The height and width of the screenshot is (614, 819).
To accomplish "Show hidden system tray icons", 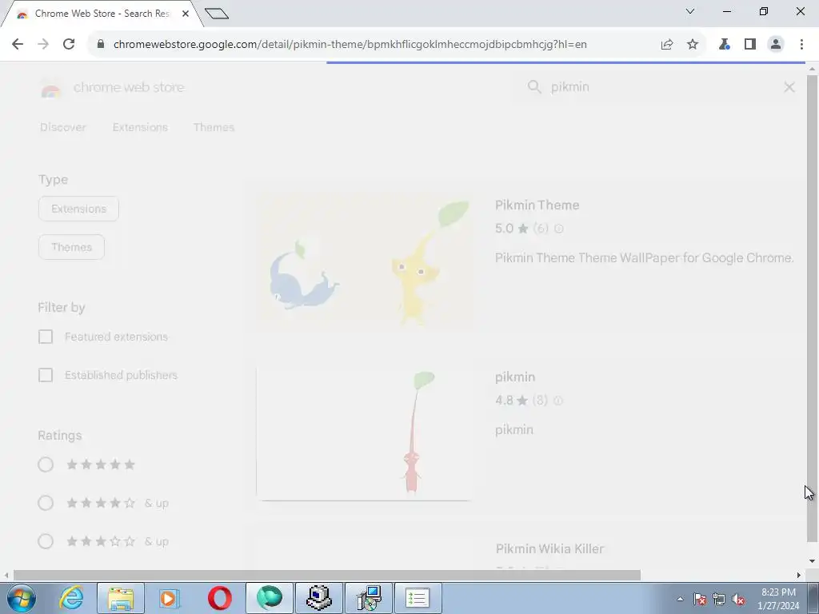I will (680, 599).
